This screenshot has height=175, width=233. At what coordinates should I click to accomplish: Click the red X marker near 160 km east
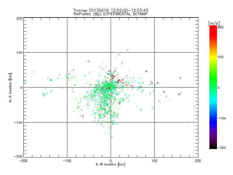pyautogui.click(x=180, y=78)
